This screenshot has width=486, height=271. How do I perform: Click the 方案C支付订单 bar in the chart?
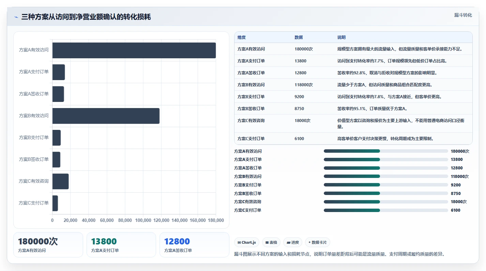(x=55, y=203)
